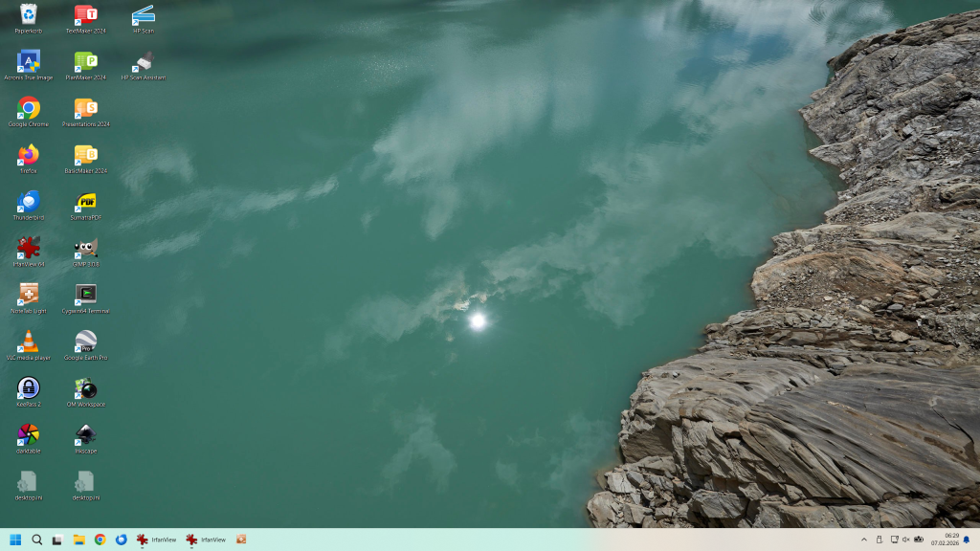The width and height of the screenshot is (980, 551).
Task: Click the Acronis True Image shortcut
Action: tap(29, 61)
